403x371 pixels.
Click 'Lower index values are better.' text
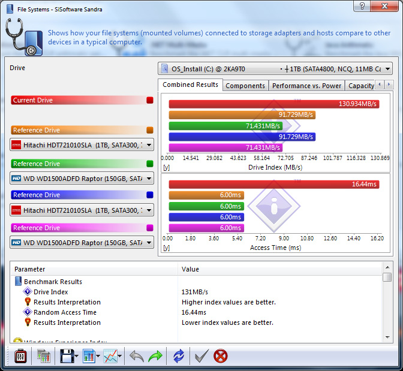point(227,322)
